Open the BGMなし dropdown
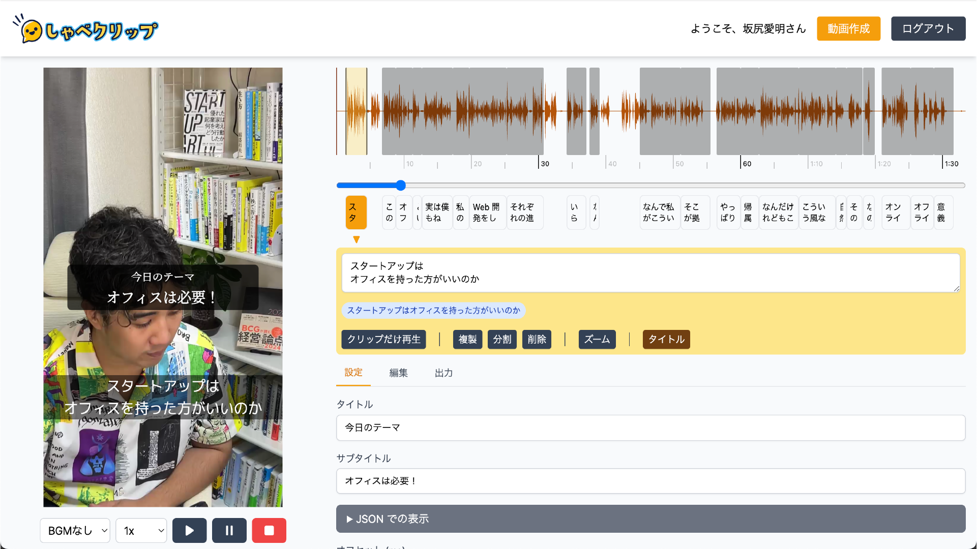 coord(75,530)
